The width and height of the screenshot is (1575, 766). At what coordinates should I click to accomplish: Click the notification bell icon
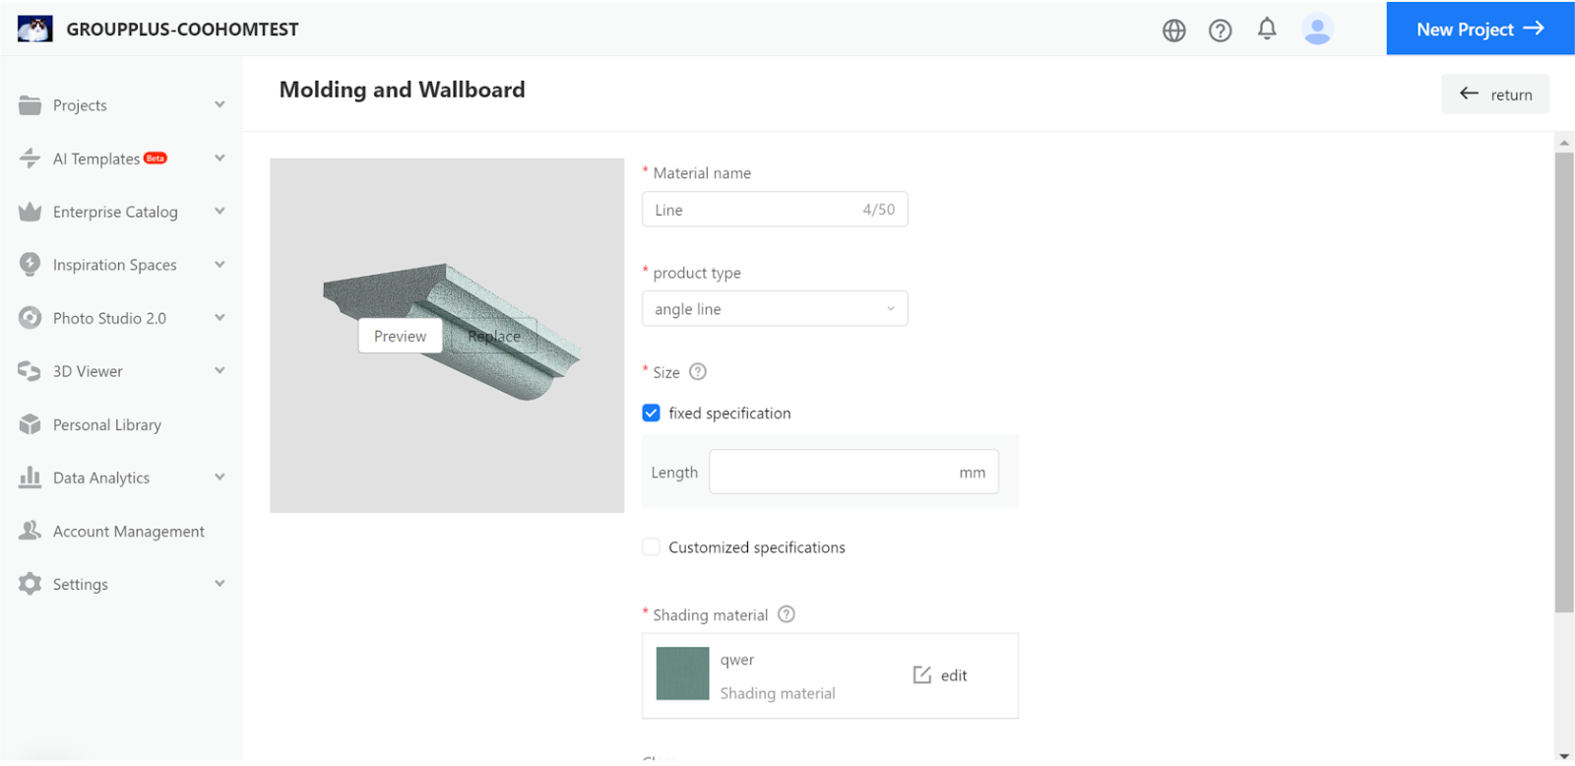pos(1267,30)
